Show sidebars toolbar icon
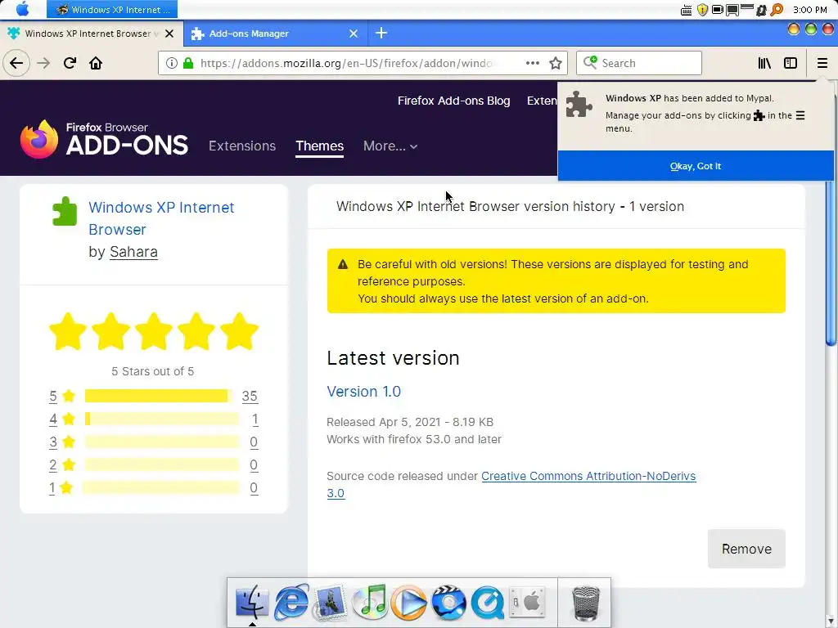The width and height of the screenshot is (838, 628). (x=791, y=63)
